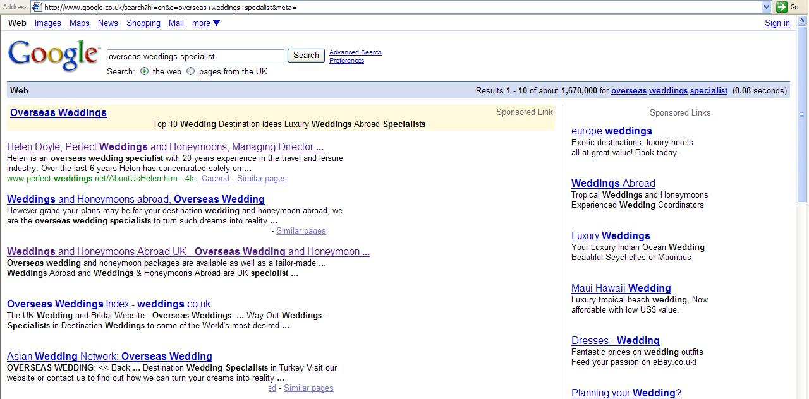Click inside the search query text box
The image size is (809, 399).
(195, 56)
